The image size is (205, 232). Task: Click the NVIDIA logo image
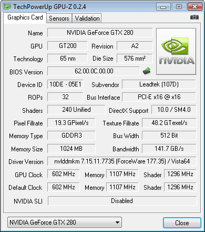coord(176,52)
